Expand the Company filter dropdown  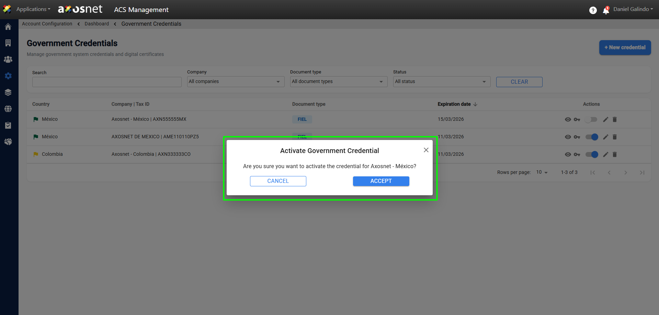[236, 82]
